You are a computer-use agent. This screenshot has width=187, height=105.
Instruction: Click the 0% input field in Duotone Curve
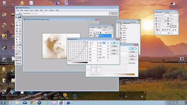point(94,43)
